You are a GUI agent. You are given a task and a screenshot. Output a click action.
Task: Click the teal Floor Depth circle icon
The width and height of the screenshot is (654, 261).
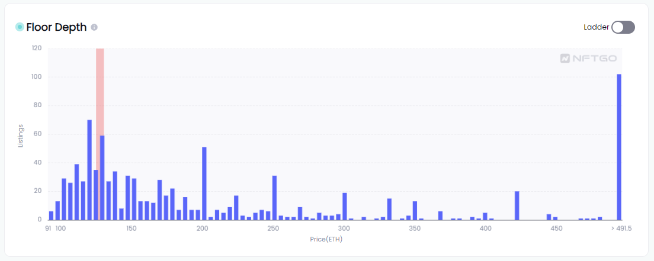[20, 27]
